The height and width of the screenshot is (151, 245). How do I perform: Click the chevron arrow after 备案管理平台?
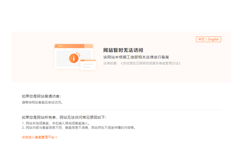56,137
